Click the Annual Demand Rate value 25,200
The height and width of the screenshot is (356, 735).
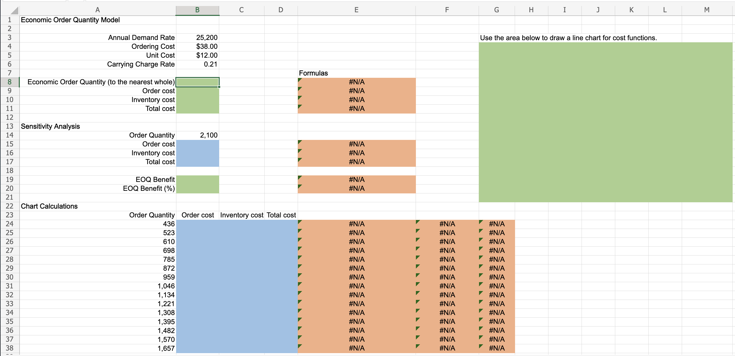(206, 38)
